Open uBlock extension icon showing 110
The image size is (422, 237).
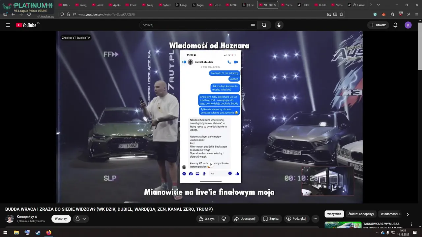tap(401, 14)
